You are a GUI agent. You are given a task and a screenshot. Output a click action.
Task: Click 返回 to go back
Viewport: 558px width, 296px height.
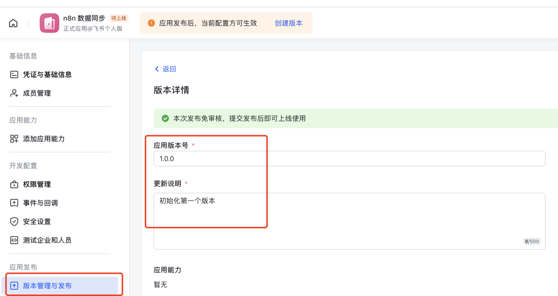[166, 69]
